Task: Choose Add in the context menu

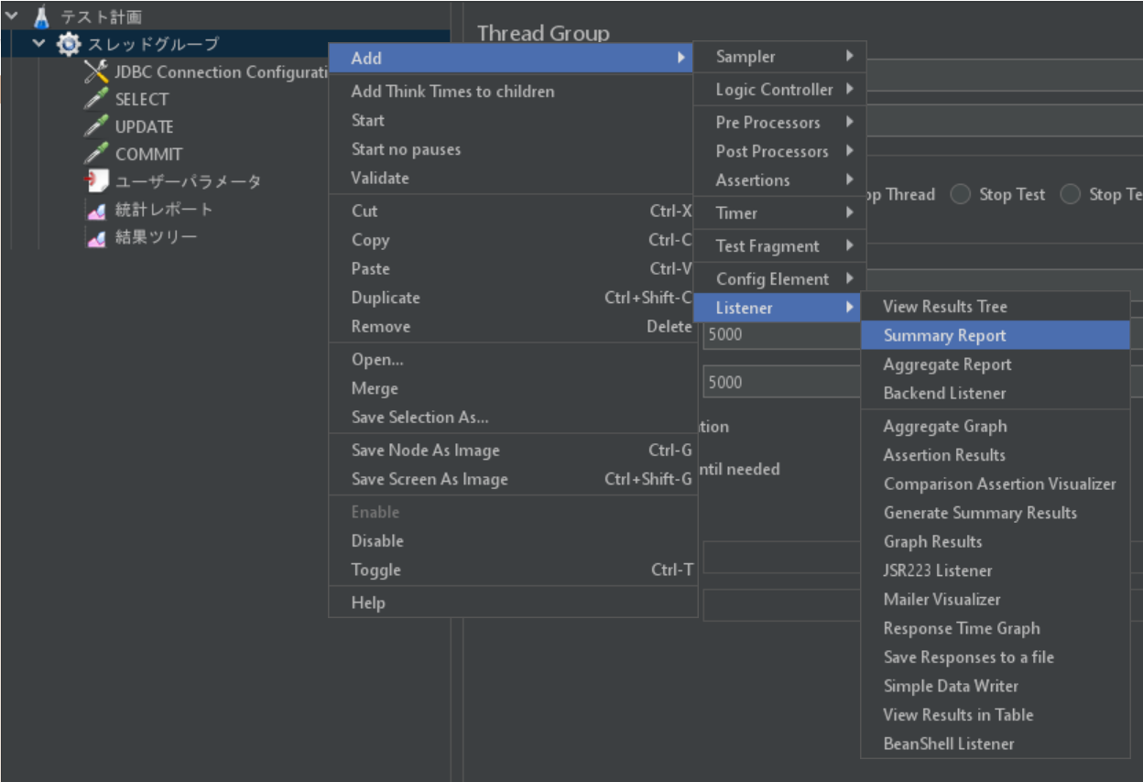Action: coord(512,58)
